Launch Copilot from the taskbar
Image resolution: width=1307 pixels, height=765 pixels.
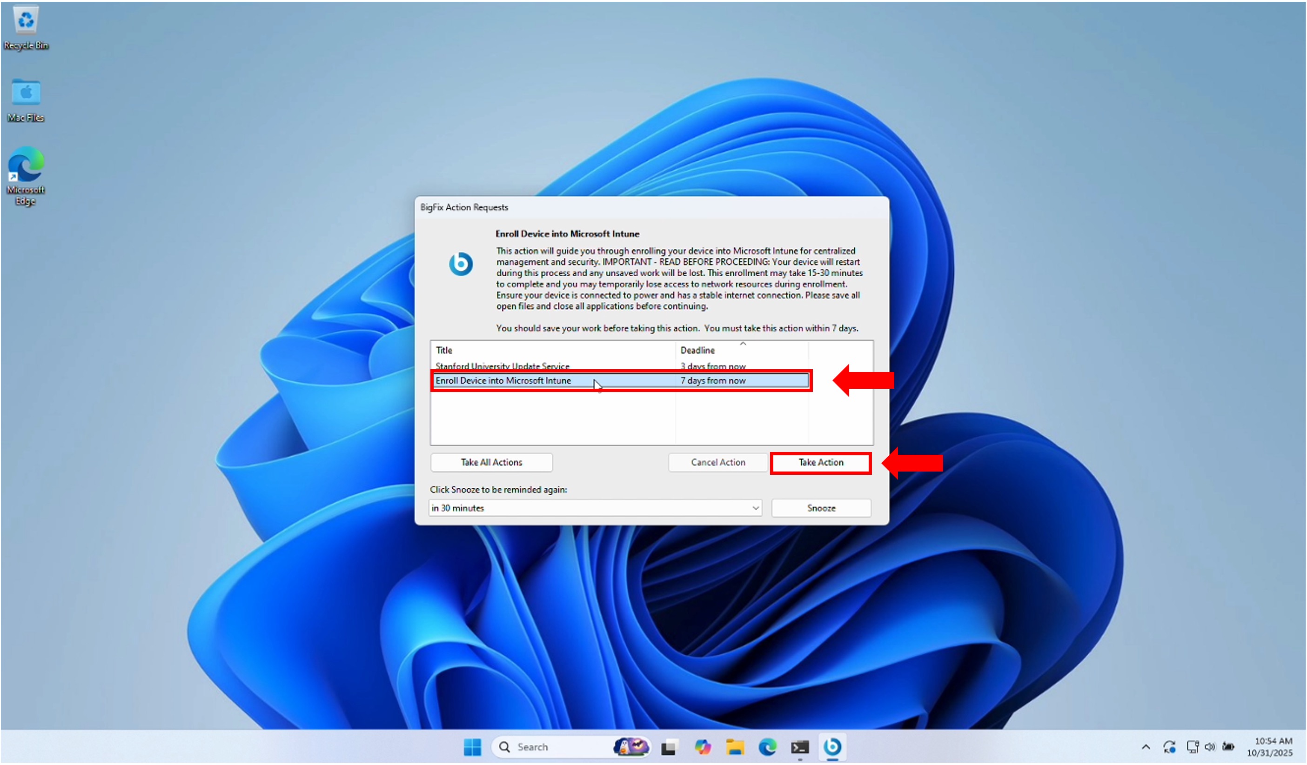coord(703,747)
